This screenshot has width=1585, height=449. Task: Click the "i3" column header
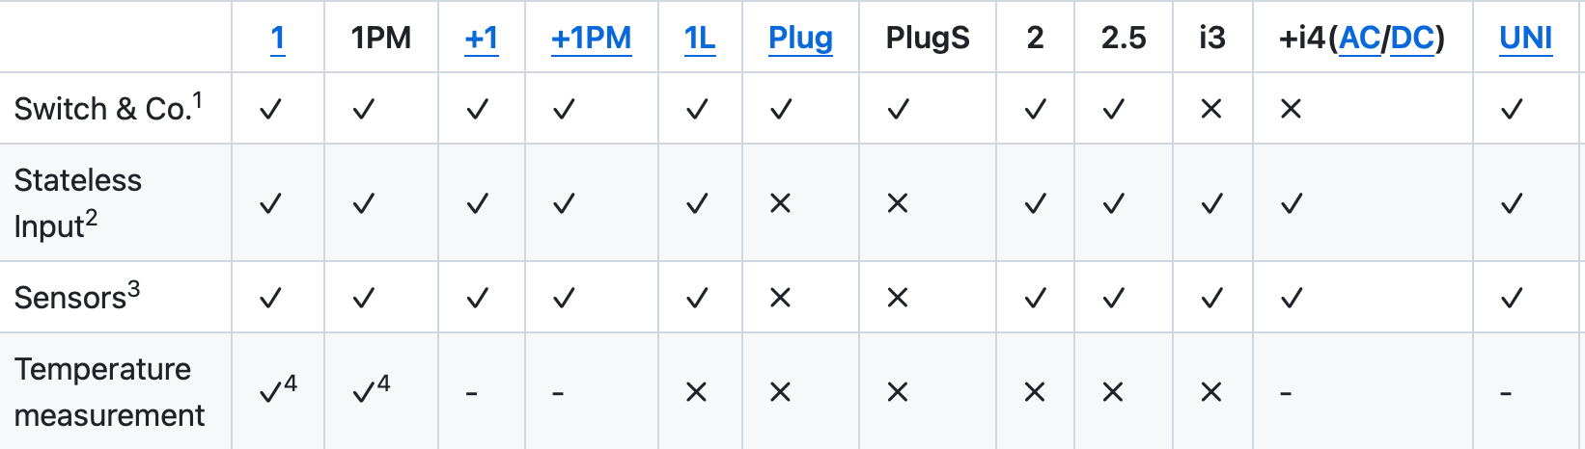[1211, 38]
